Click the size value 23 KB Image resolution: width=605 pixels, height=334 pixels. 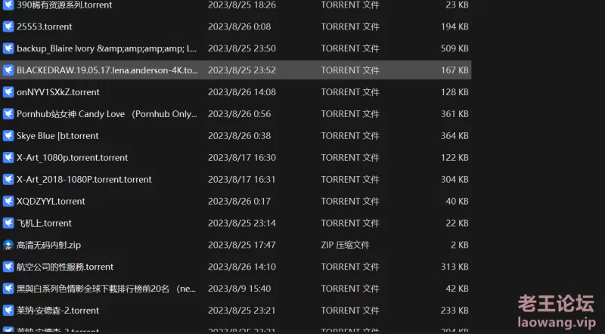[x=458, y=5]
